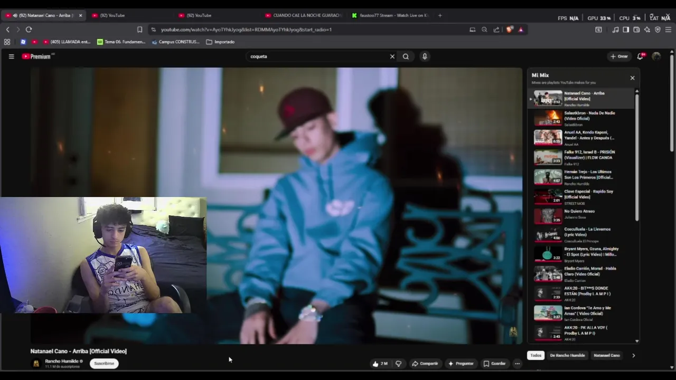Clear the search text with the X
The height and width of the screenshot is (380, 676).
click(392, 56)
